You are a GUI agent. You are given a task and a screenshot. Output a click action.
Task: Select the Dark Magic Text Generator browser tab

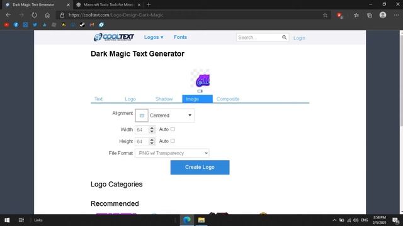click(36, 5)
